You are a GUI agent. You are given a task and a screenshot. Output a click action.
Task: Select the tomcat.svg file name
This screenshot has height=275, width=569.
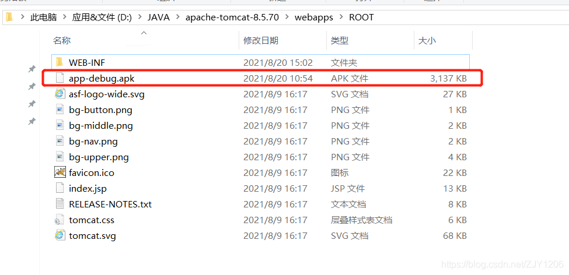click(x=93, y=236)
